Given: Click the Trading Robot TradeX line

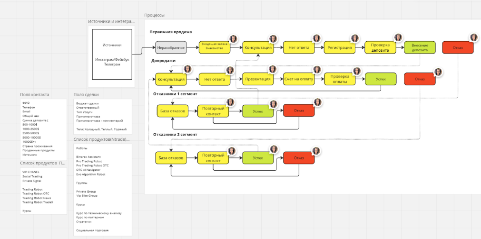Looking at the screenshot, I should click(38, 202).
